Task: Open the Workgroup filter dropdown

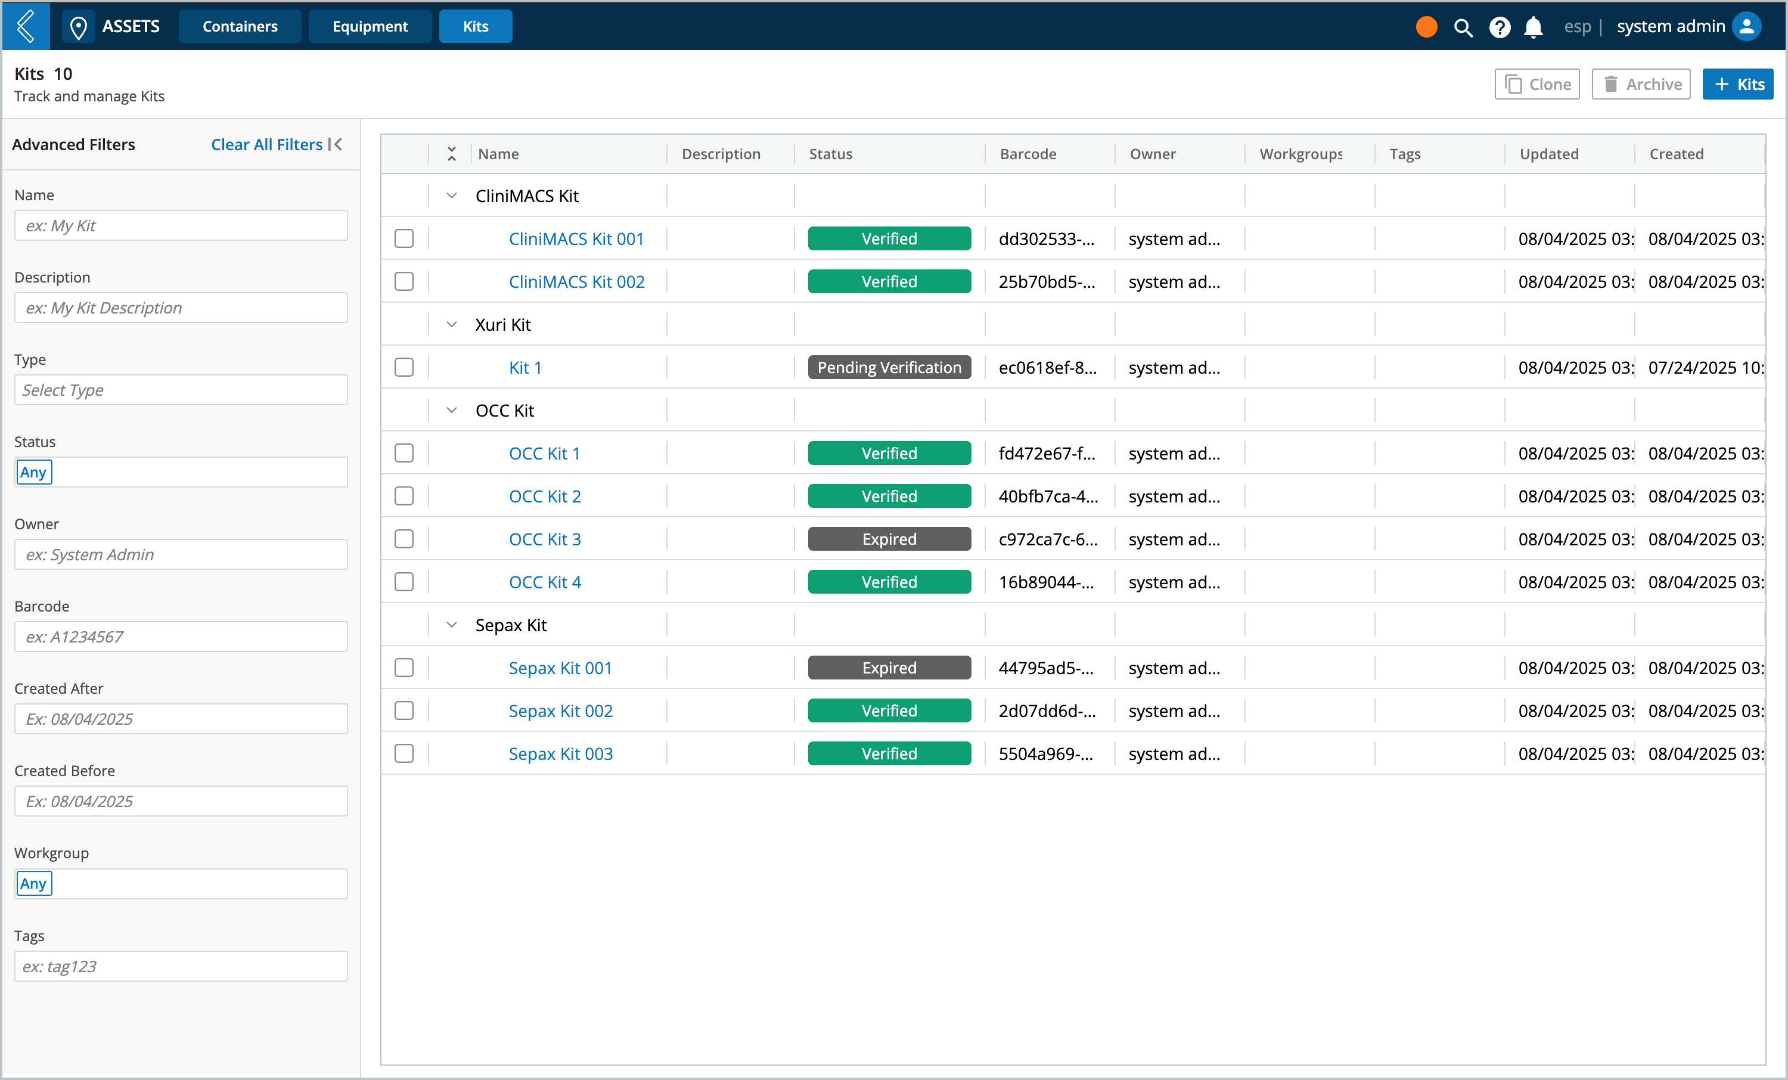Action: [181, 883]
